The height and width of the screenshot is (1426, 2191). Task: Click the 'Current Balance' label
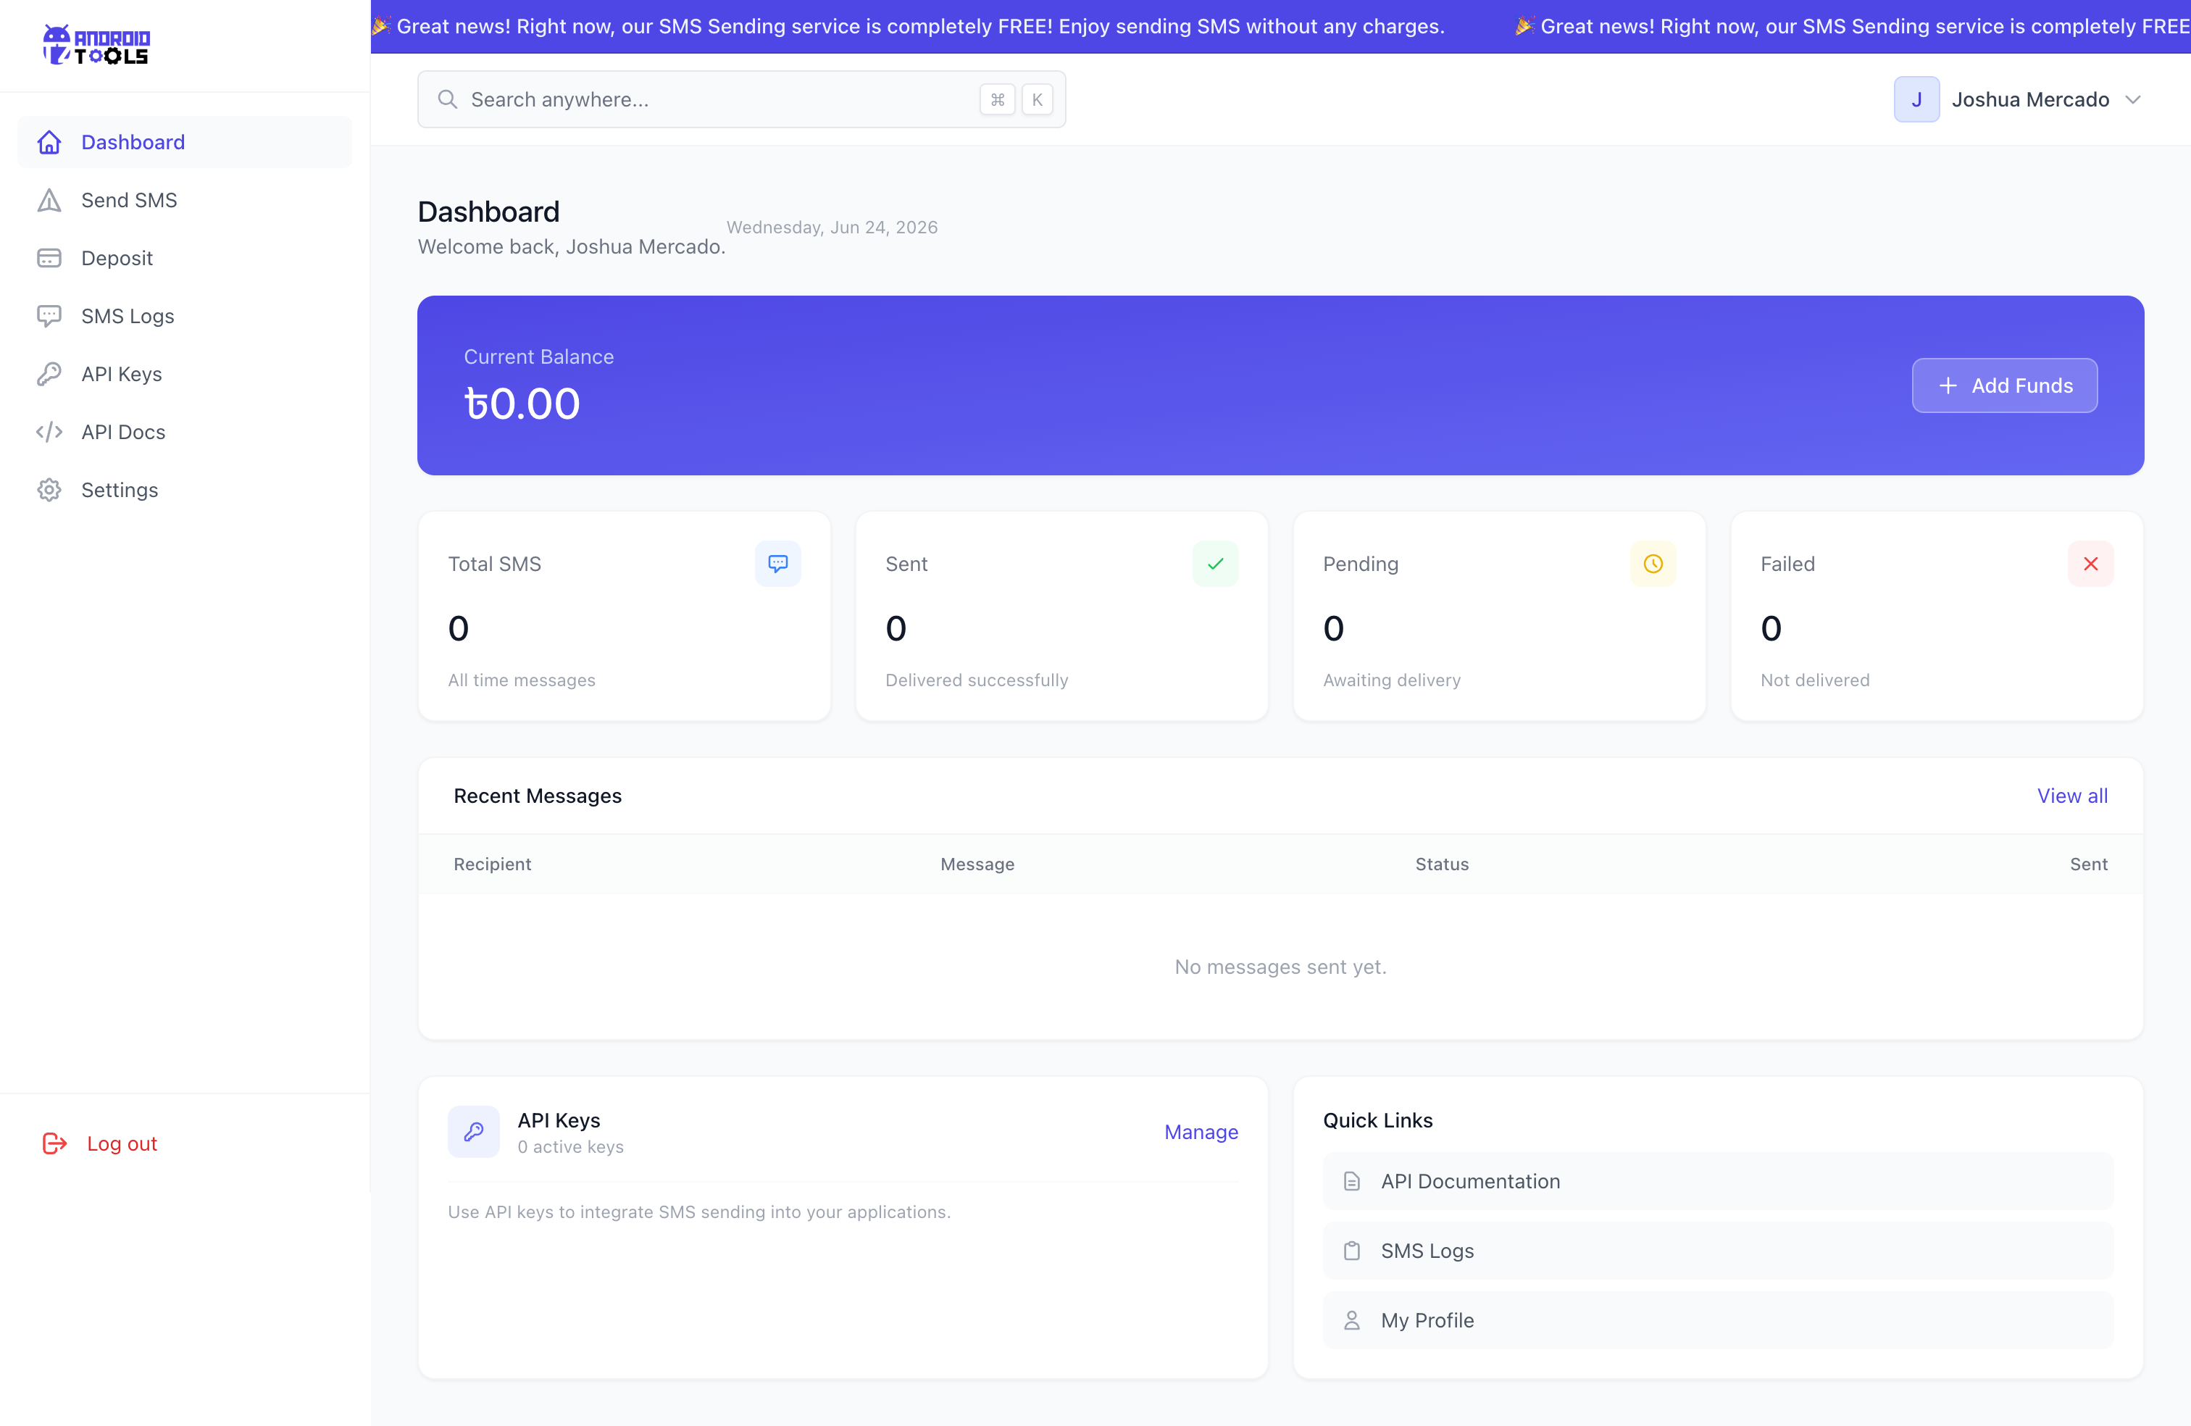[538, 356]
